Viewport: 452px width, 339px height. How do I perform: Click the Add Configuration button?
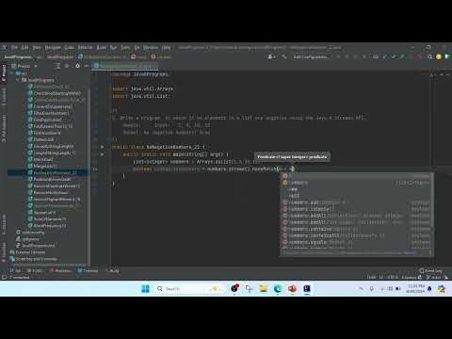[x=311, y=56]
